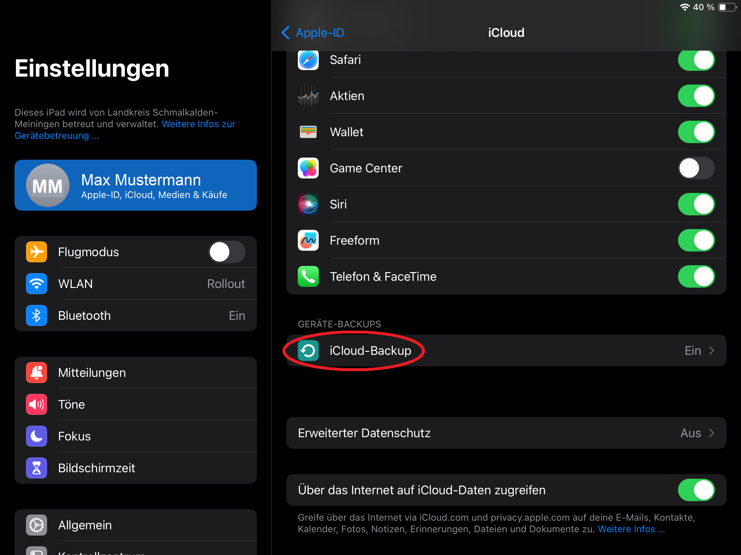Click the Wallet app icon
This screenshot has height=555, width=741.
(308, 132)
